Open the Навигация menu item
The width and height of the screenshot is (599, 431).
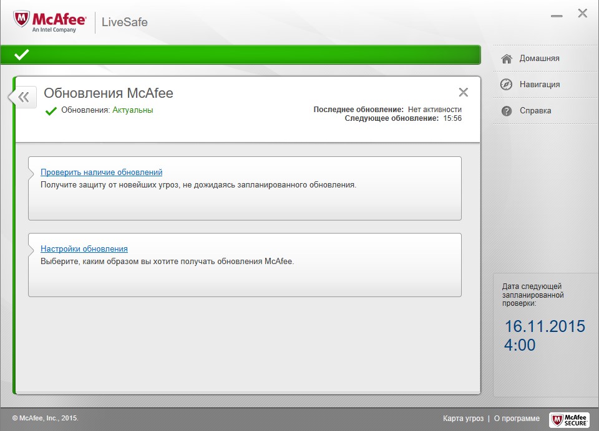coord(539,84)
